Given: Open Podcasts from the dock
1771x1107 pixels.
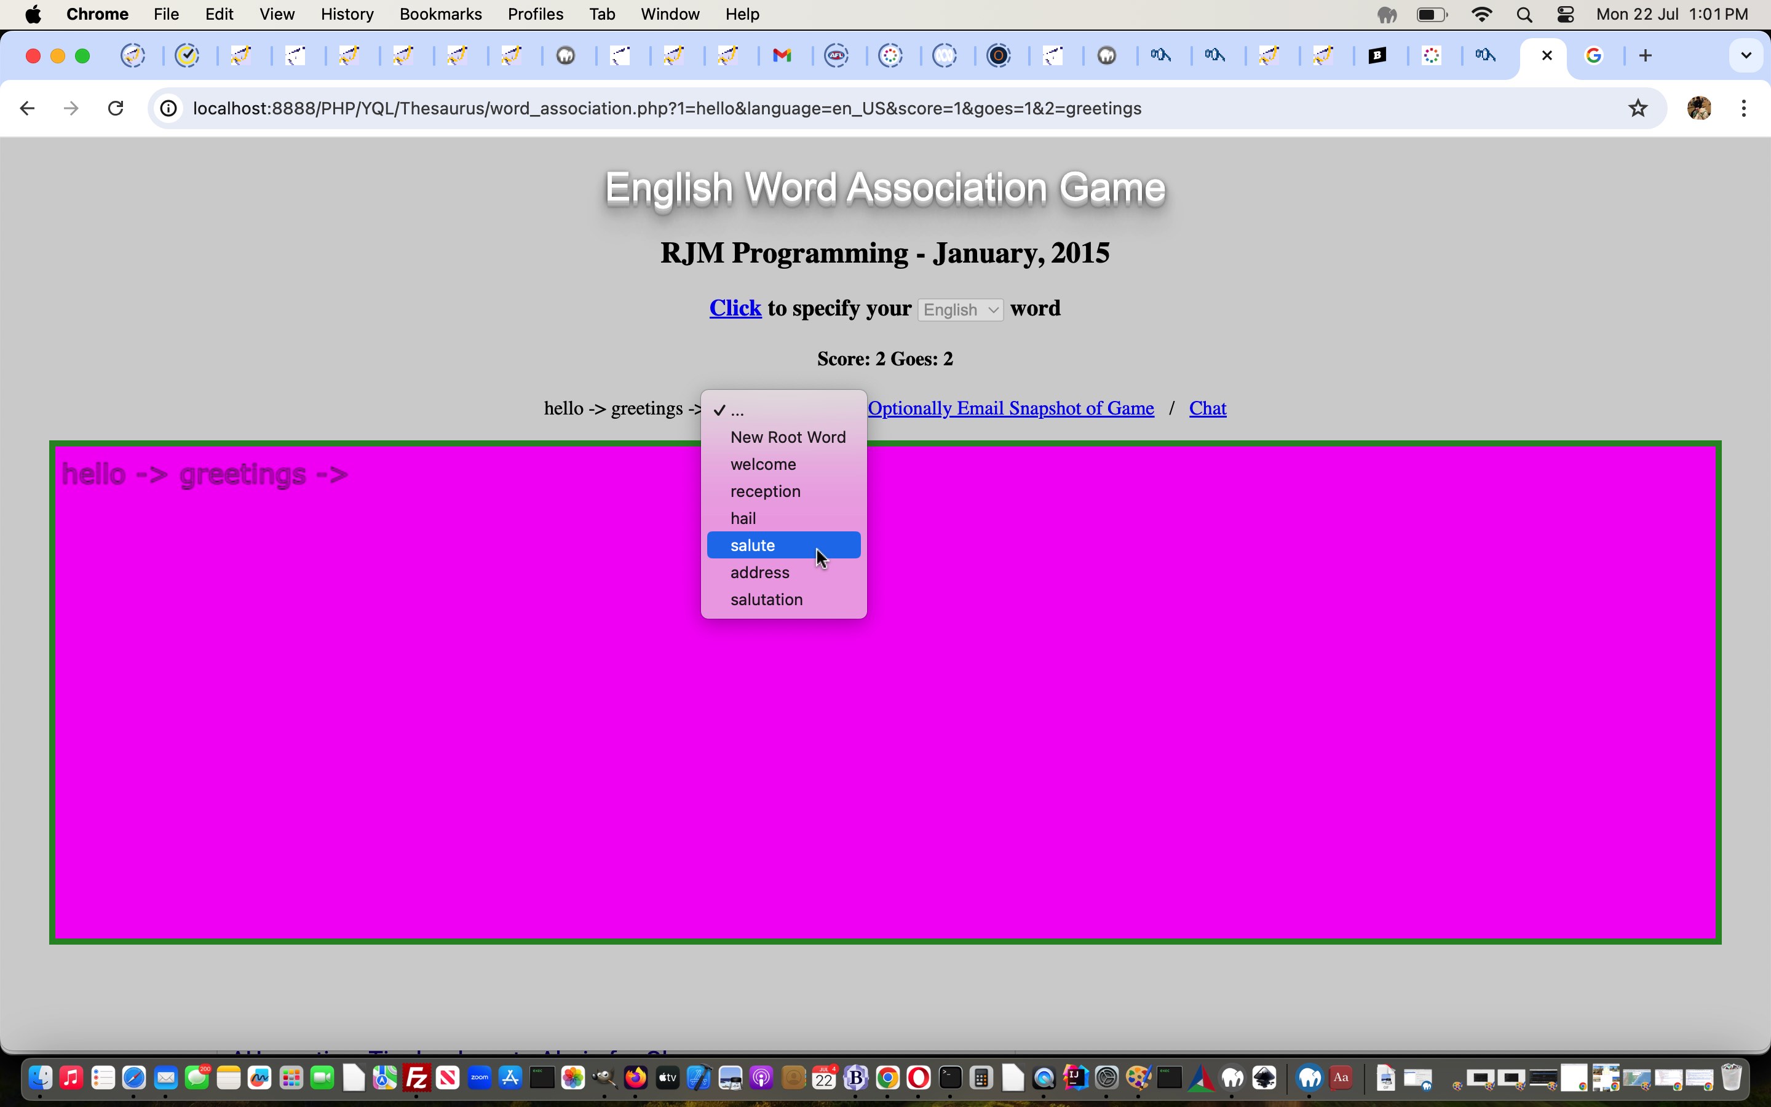Looking at the screenshot, I should pos(761,1077).
